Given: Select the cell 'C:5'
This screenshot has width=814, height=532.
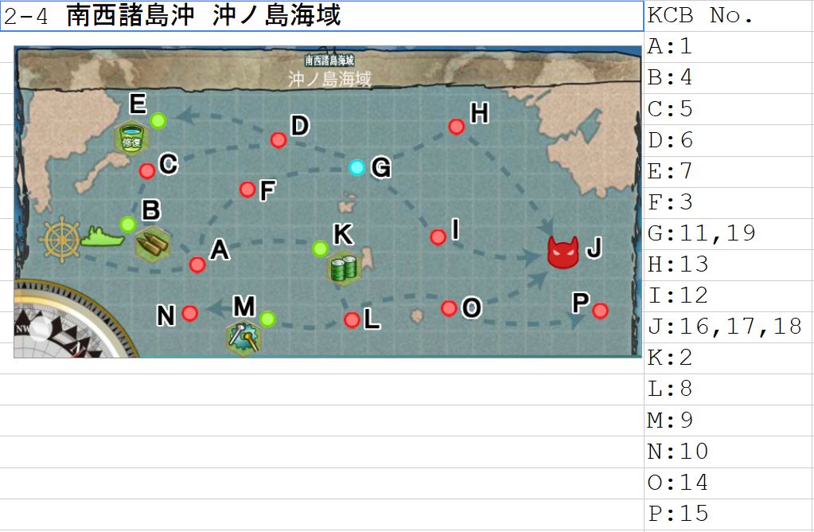Looking at the screenshot, I should (x=729, y=109).
